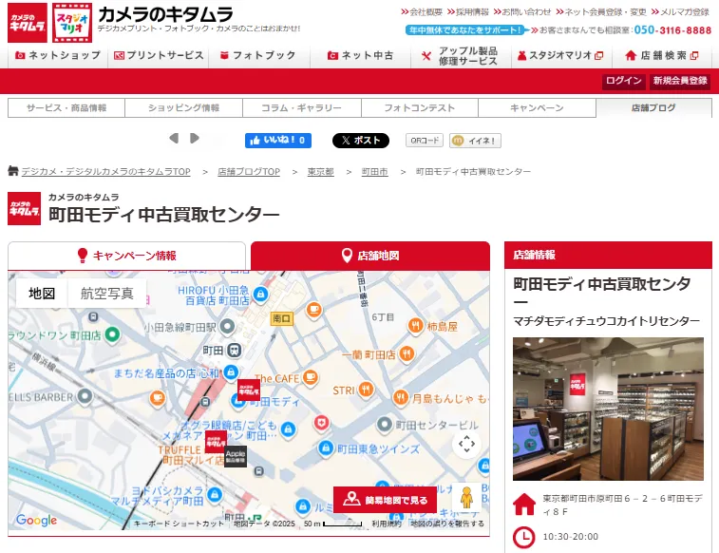Click the 南口 exit label on the map
Image resolution: width=719 pixels, height=553 pixels.
click(281, 318)
